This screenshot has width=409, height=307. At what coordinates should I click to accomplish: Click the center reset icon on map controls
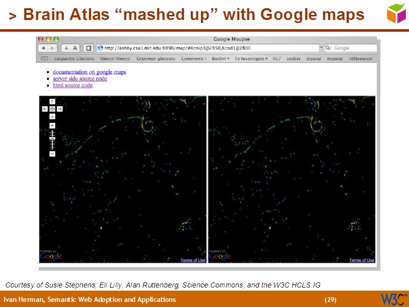click(52, 109)
